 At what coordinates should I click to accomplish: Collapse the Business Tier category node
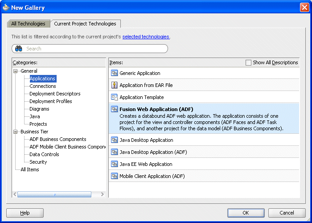tap(15, 132)
